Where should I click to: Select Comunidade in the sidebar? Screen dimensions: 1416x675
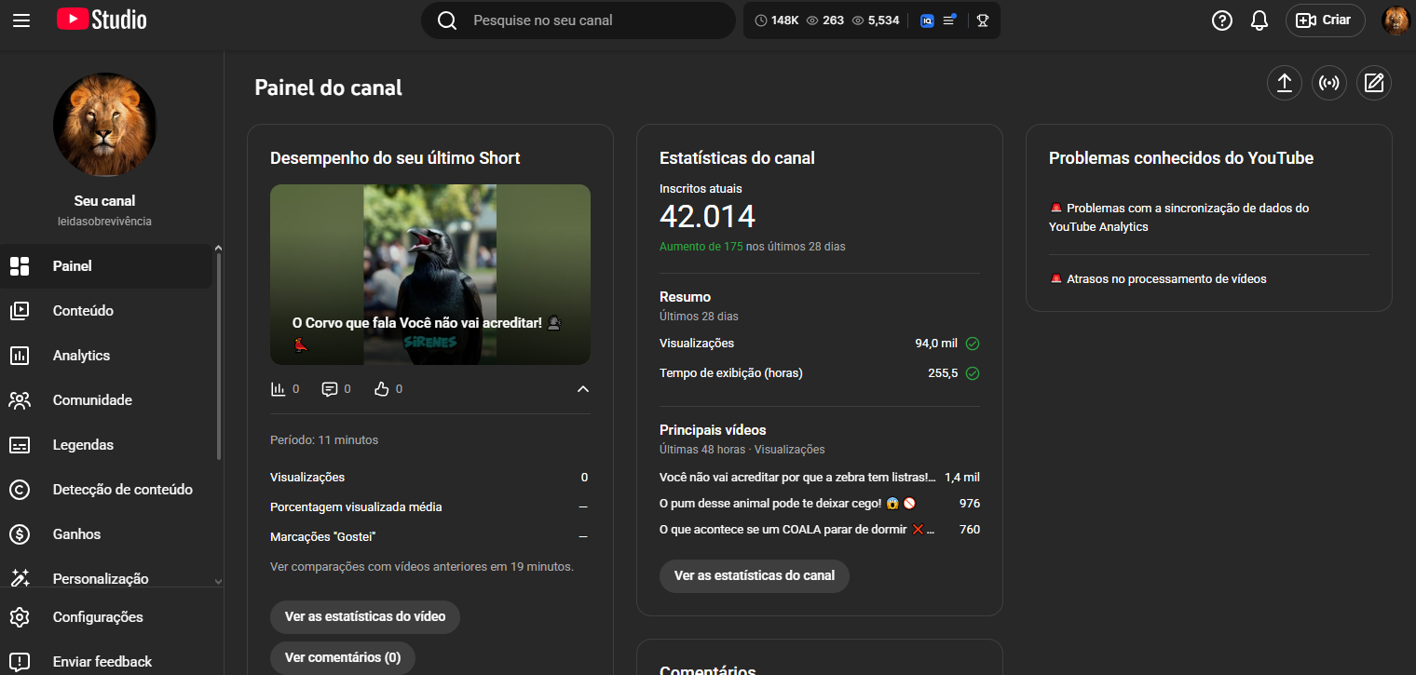(107, 400)
